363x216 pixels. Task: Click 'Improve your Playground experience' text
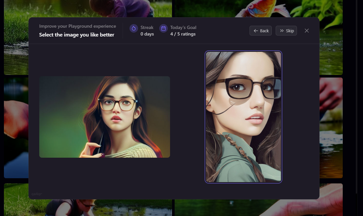point(78,26)
